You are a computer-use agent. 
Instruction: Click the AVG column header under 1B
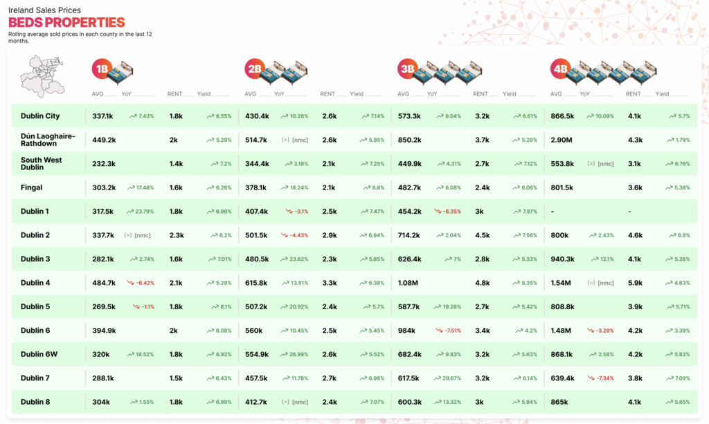tap(98, 94)
